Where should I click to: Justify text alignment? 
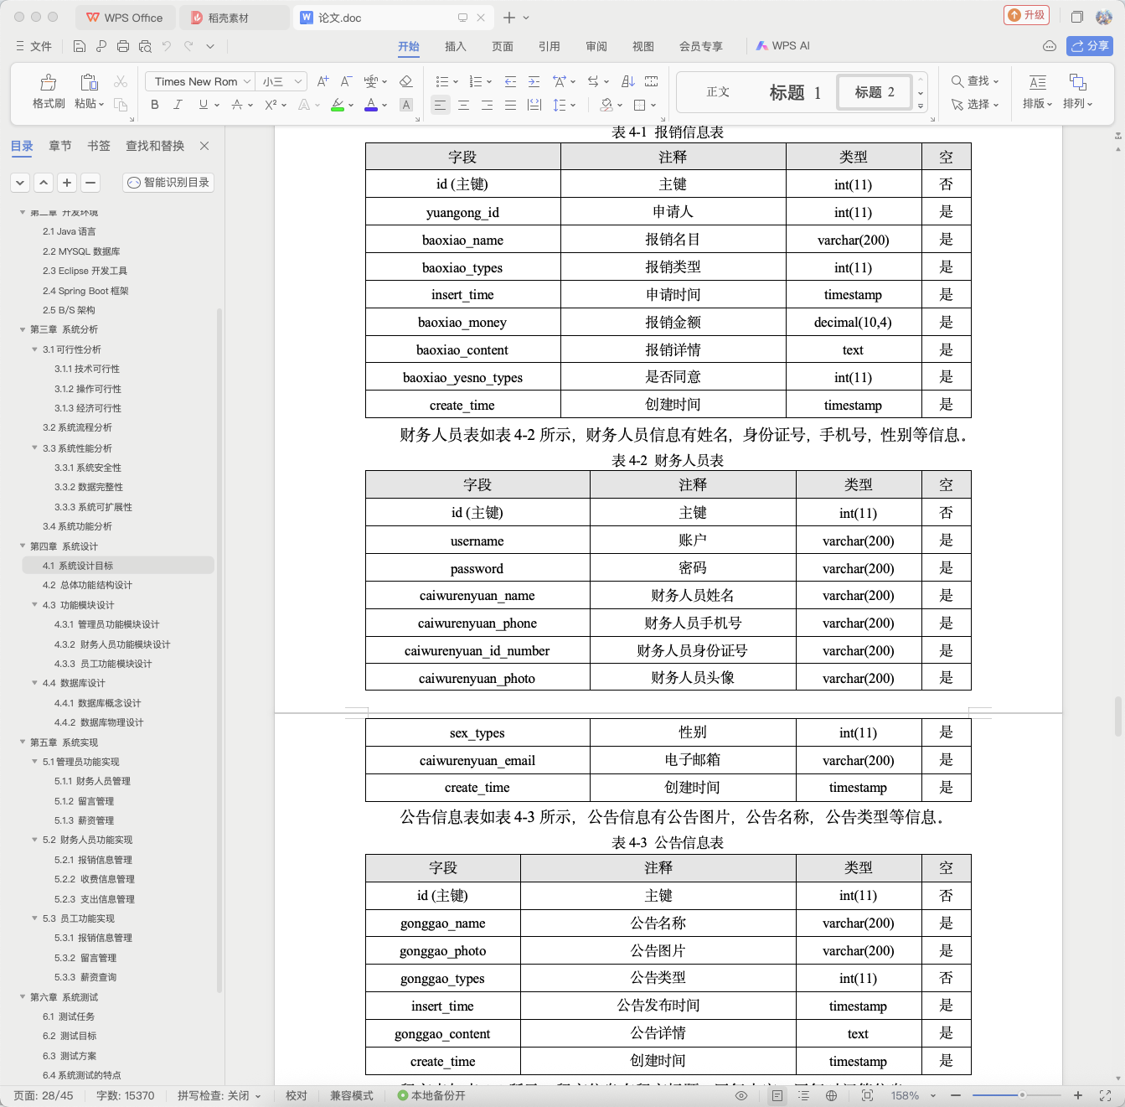[x=510, y=105]
